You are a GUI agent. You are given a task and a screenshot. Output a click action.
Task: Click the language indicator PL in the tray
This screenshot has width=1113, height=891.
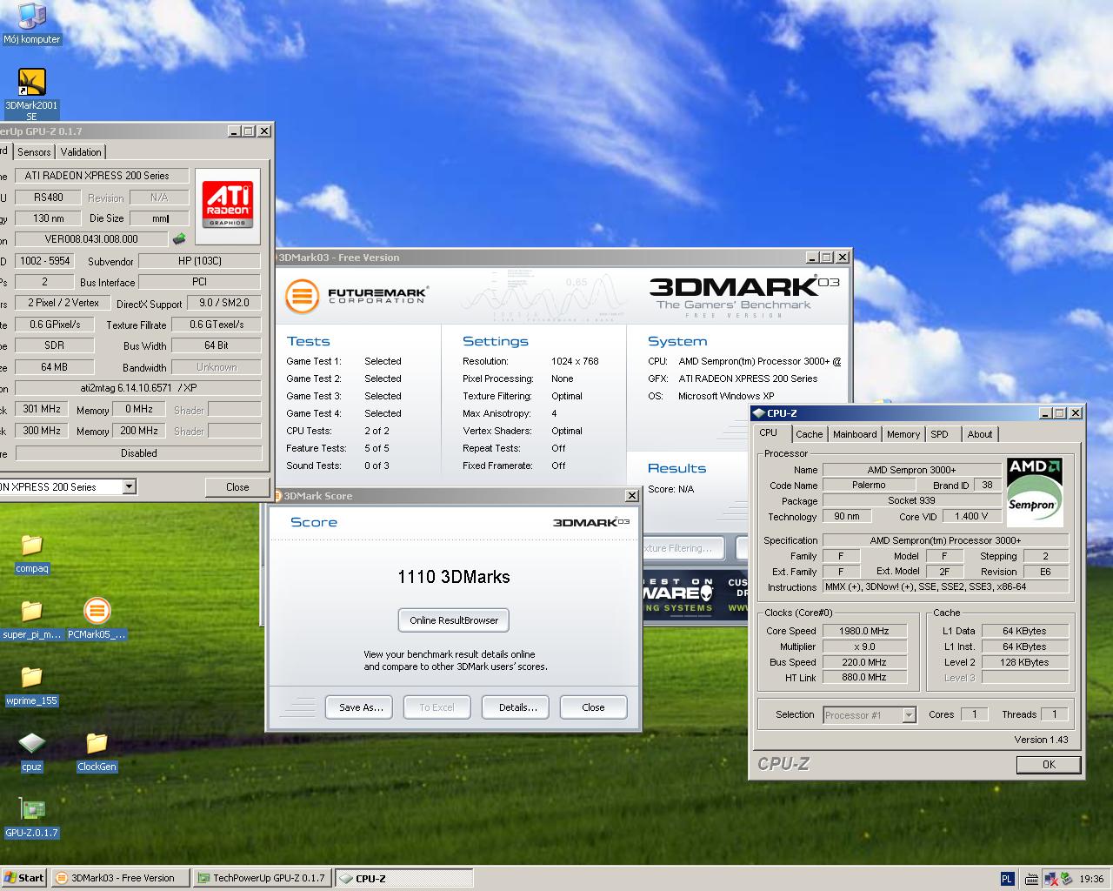tap(1007, 879)
